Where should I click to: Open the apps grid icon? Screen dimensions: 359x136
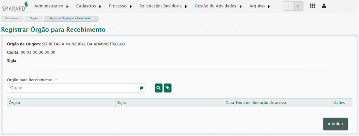click(313, 6)
